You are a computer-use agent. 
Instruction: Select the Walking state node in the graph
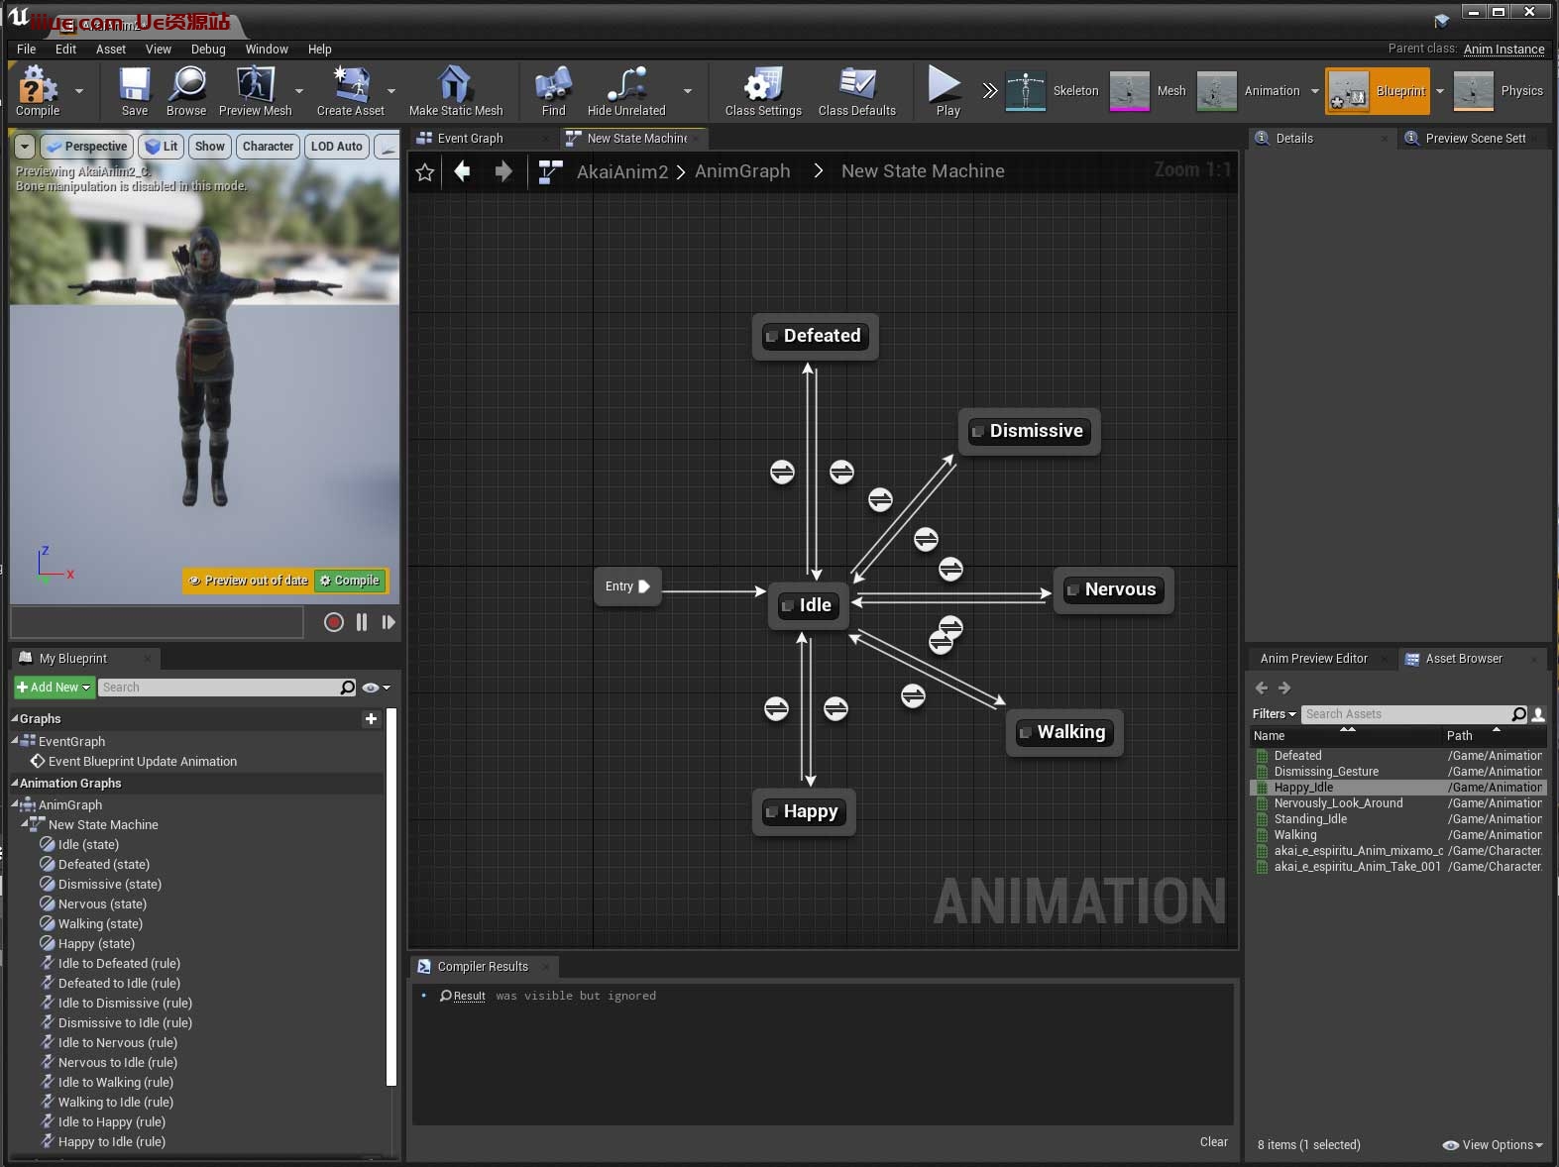pos(1069,732)
